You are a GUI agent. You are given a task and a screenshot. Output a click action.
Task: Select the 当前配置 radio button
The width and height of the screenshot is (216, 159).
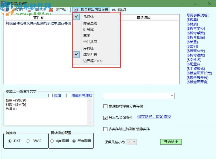click(x=52, y=141)
